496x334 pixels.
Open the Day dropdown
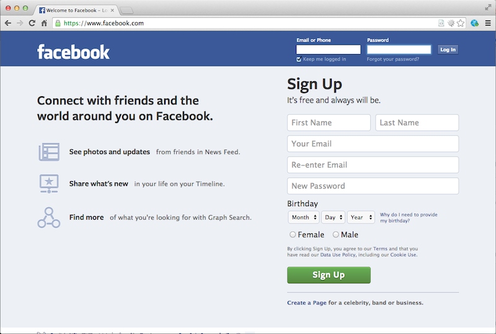[x=334, y=217]
